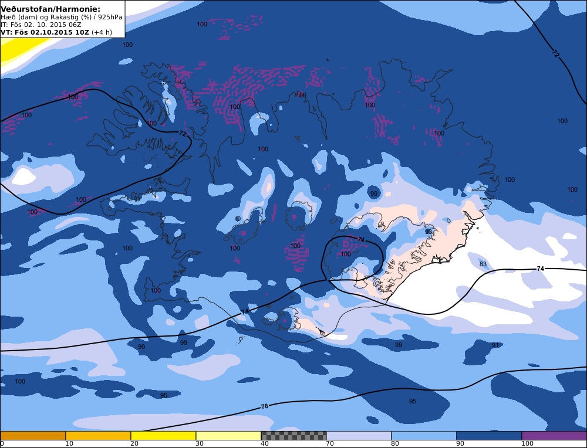587x448 pixels.
Task: Click the legend scale number '90'
Action: (460, 444)
